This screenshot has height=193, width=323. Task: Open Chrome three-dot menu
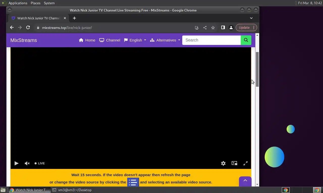[x=254, y=28]
